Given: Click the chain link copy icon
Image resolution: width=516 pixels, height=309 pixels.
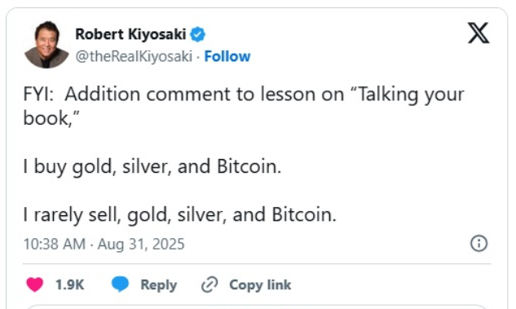Looking at the screenshot, I should click(x=209, y=285).
